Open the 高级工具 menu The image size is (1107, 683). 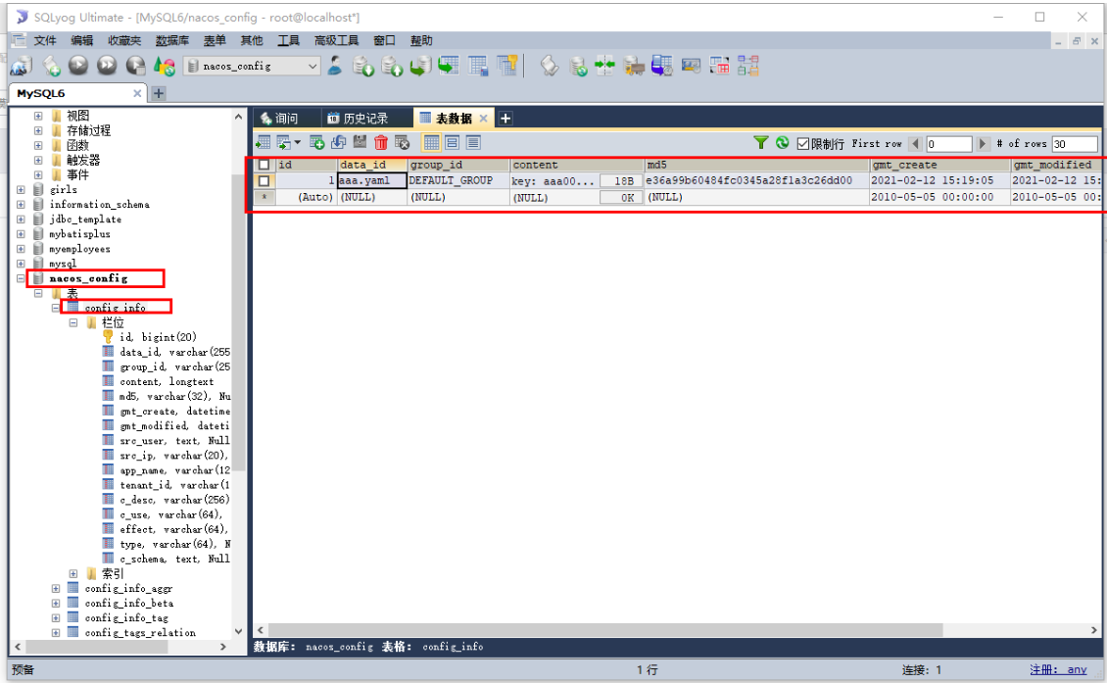coord(336,40)
